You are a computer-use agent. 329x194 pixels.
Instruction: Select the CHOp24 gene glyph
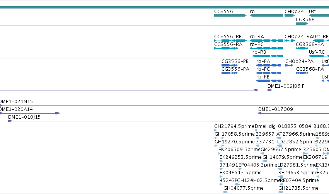[290, 15]
